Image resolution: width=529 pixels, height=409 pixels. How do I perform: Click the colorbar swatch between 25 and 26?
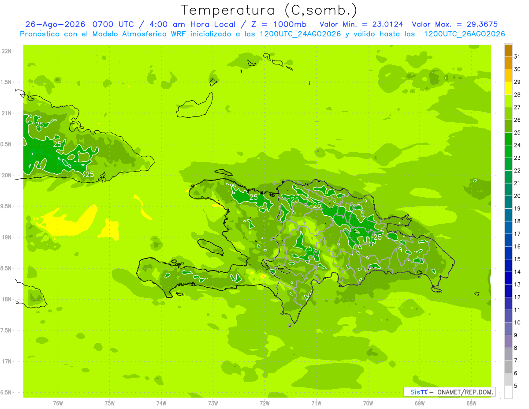pos(508,126)
